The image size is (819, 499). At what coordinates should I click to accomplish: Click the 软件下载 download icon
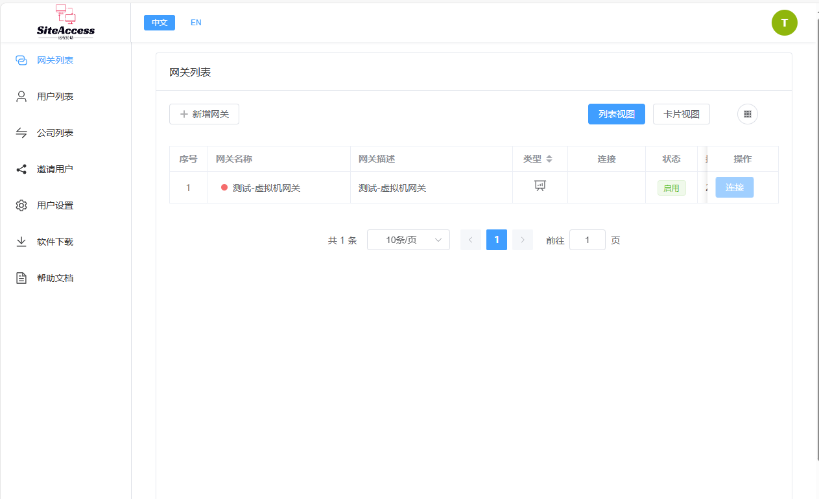pyautogui.click(x=21, y=242)
